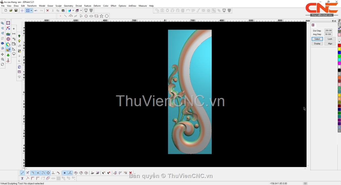Image resolution: width=341 pixels, height=185 pixels.
Task: Open dropdown arrow beside blue cube icon
Action: click(x=73, y=11)
